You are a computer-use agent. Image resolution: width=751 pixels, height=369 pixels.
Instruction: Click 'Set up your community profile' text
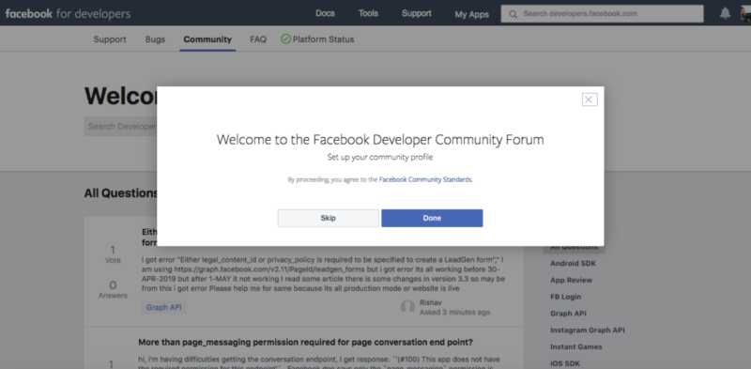click(x=380, y=157)
